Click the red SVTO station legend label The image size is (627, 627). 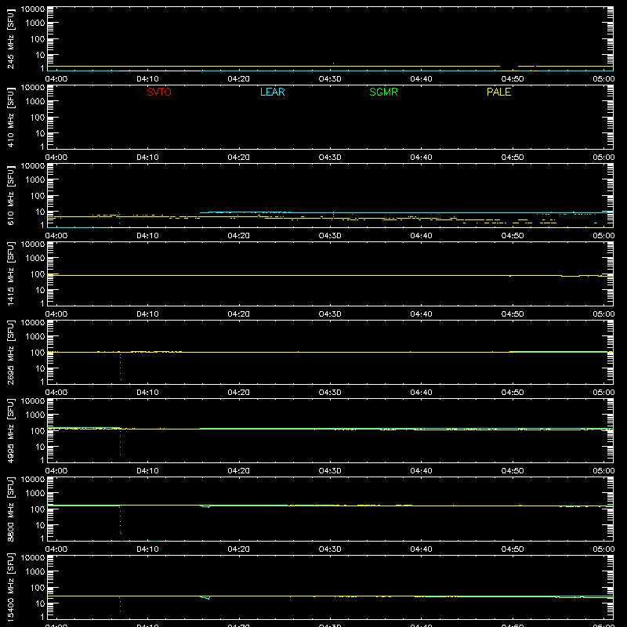coord(159,92)
